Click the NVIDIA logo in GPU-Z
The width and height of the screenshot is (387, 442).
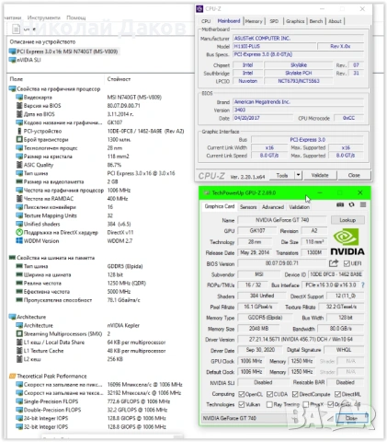347,242
